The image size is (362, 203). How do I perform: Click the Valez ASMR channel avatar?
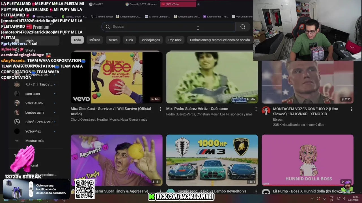[x=17, y=103]
